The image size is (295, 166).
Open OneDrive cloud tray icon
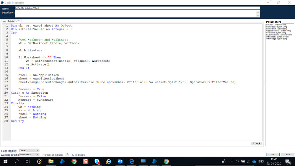coord(254,161)
